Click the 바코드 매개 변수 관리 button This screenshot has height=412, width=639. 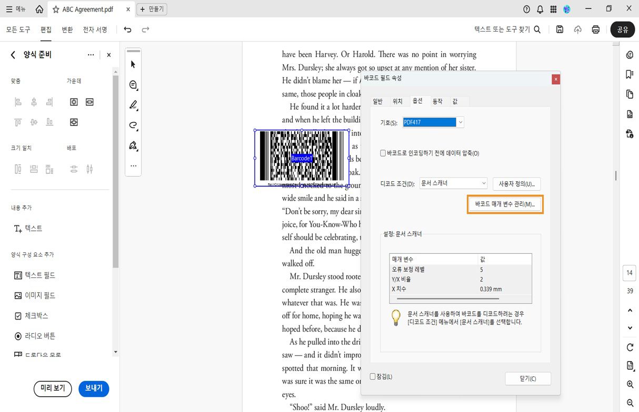tap(505, 204)
